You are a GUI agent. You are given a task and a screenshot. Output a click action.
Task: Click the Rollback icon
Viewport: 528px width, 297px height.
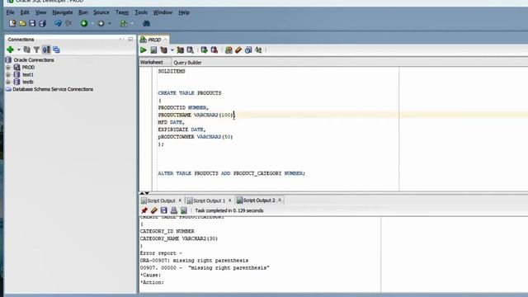tap(214, 50)
